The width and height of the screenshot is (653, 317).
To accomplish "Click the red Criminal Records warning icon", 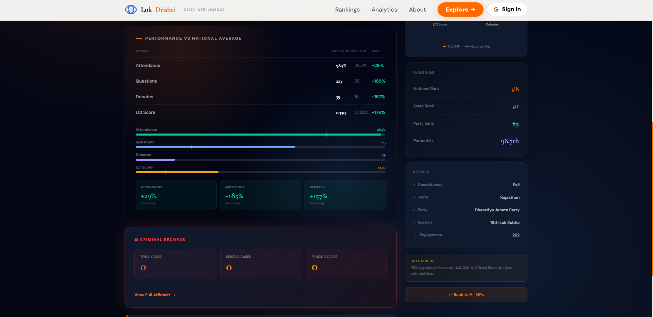I will pos(136,239).
